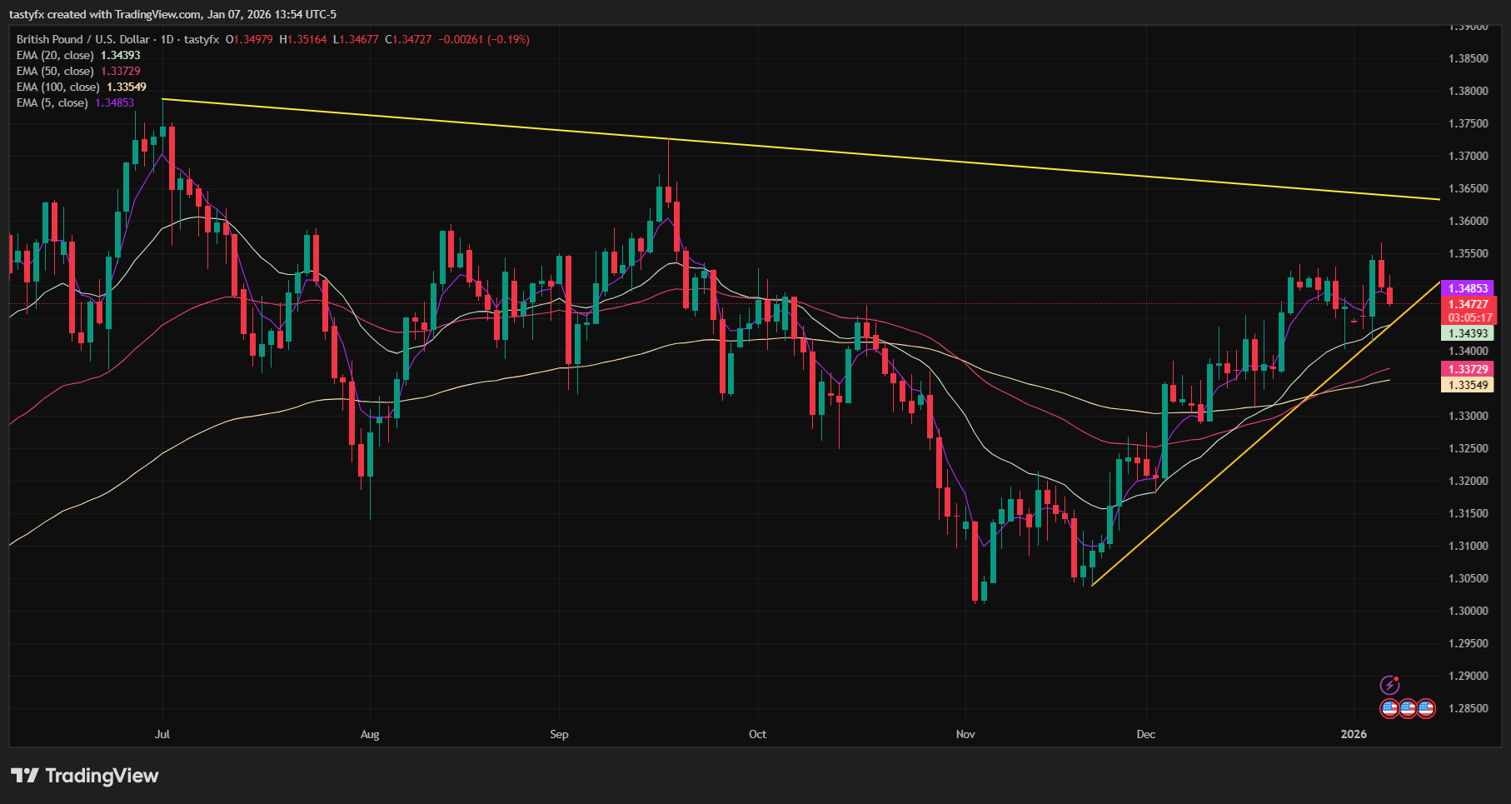The width and height of the screenshot is (1511, 804).
Task: Select the EMA (5, close) legend entry
Action: tap(53, 102)
